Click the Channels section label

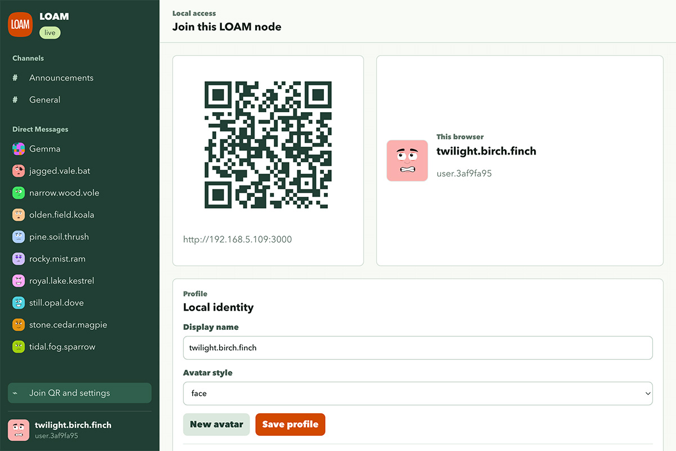click(28, 58)
